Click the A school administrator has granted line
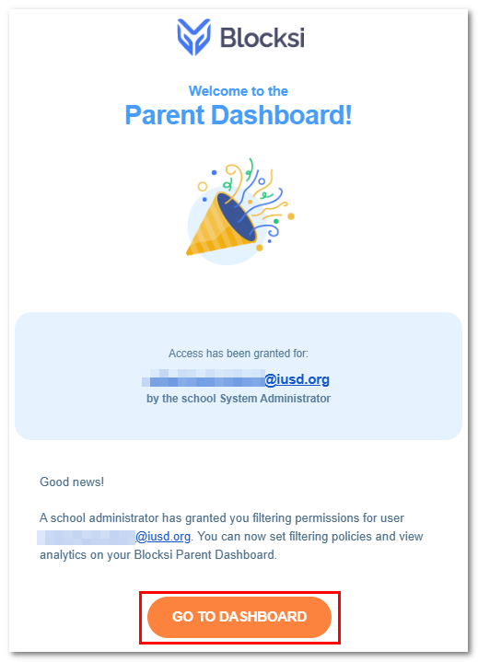This screenshot has width=478, height=662. pyautogui.click(x=222, y=517)
